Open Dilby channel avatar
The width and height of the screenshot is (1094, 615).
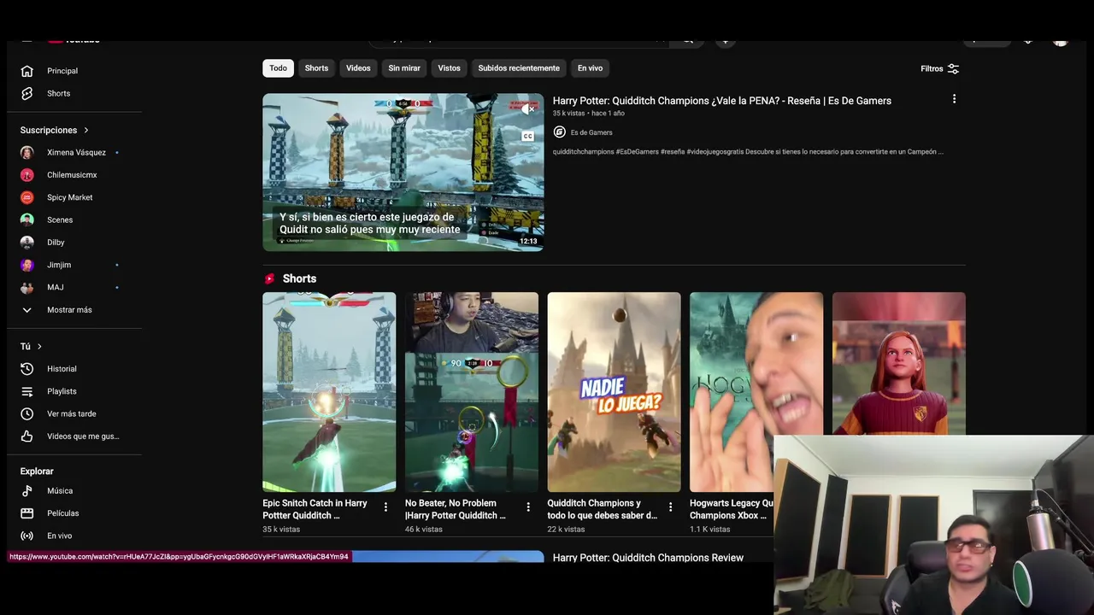(26, 243)
